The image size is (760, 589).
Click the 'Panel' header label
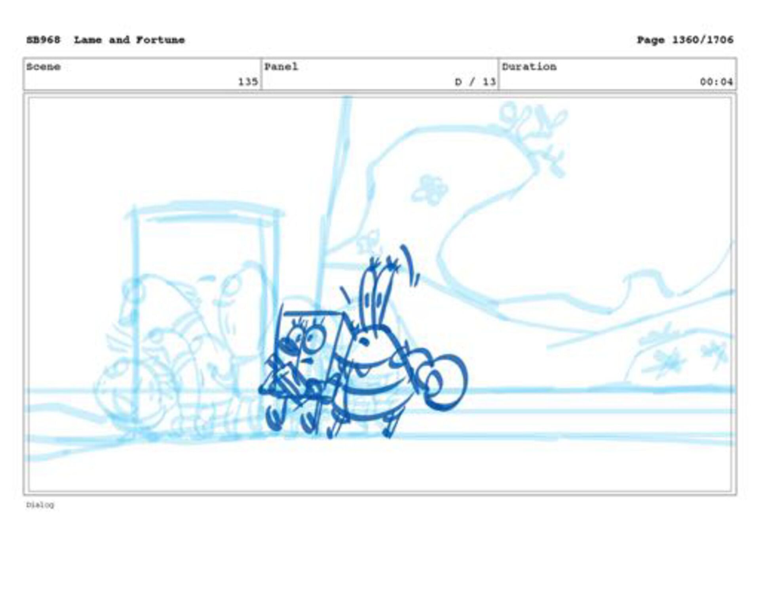(281, 67)
